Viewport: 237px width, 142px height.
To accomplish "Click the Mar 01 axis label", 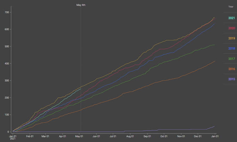I will pos(45,136).
